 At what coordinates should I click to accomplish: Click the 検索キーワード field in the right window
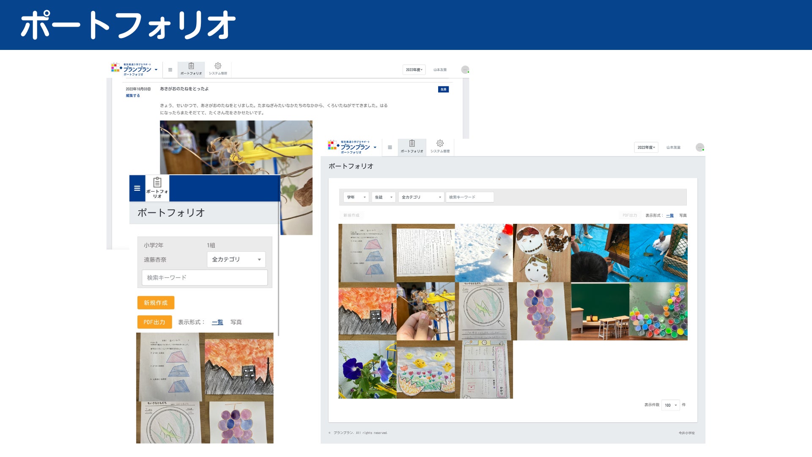(x=469, y=197)
